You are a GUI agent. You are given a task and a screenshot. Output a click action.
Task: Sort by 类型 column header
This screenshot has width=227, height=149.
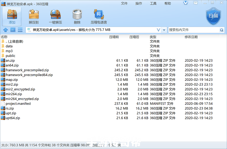pyautogui.click(x=153, y=37)
